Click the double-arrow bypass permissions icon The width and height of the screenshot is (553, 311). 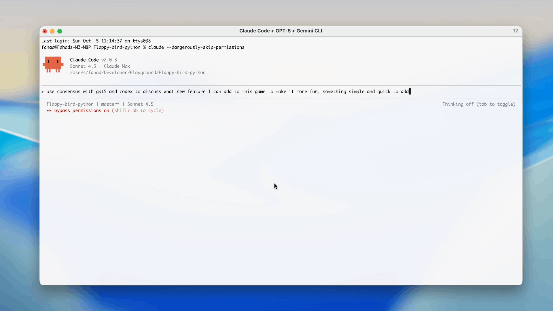tap(49, 111)
